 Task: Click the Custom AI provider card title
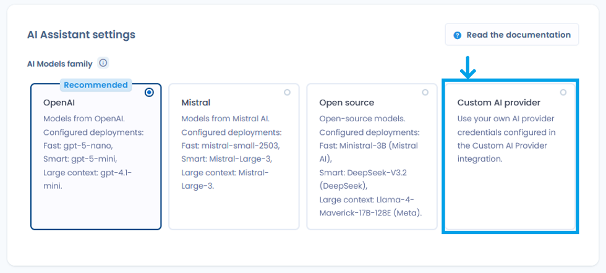(499, 103)
